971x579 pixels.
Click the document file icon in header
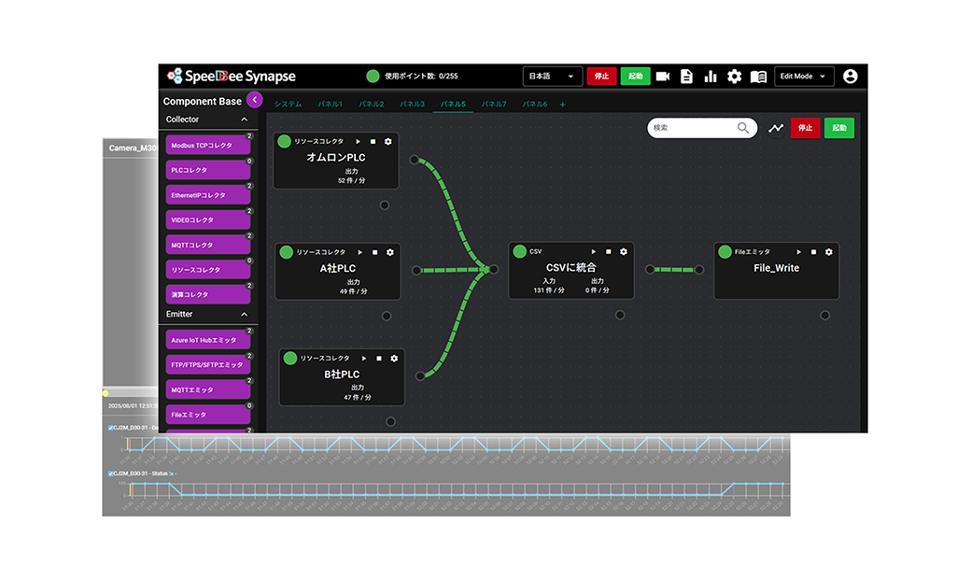[x=687, y=77]
